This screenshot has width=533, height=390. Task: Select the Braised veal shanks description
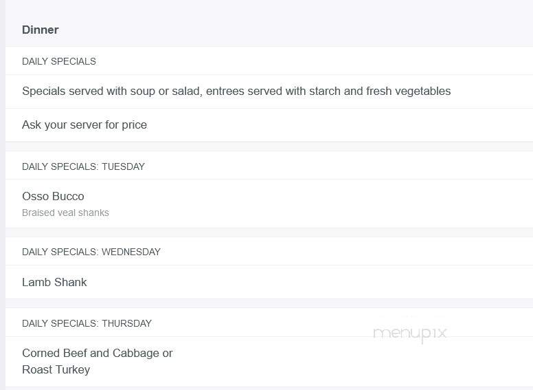[65, 213]
